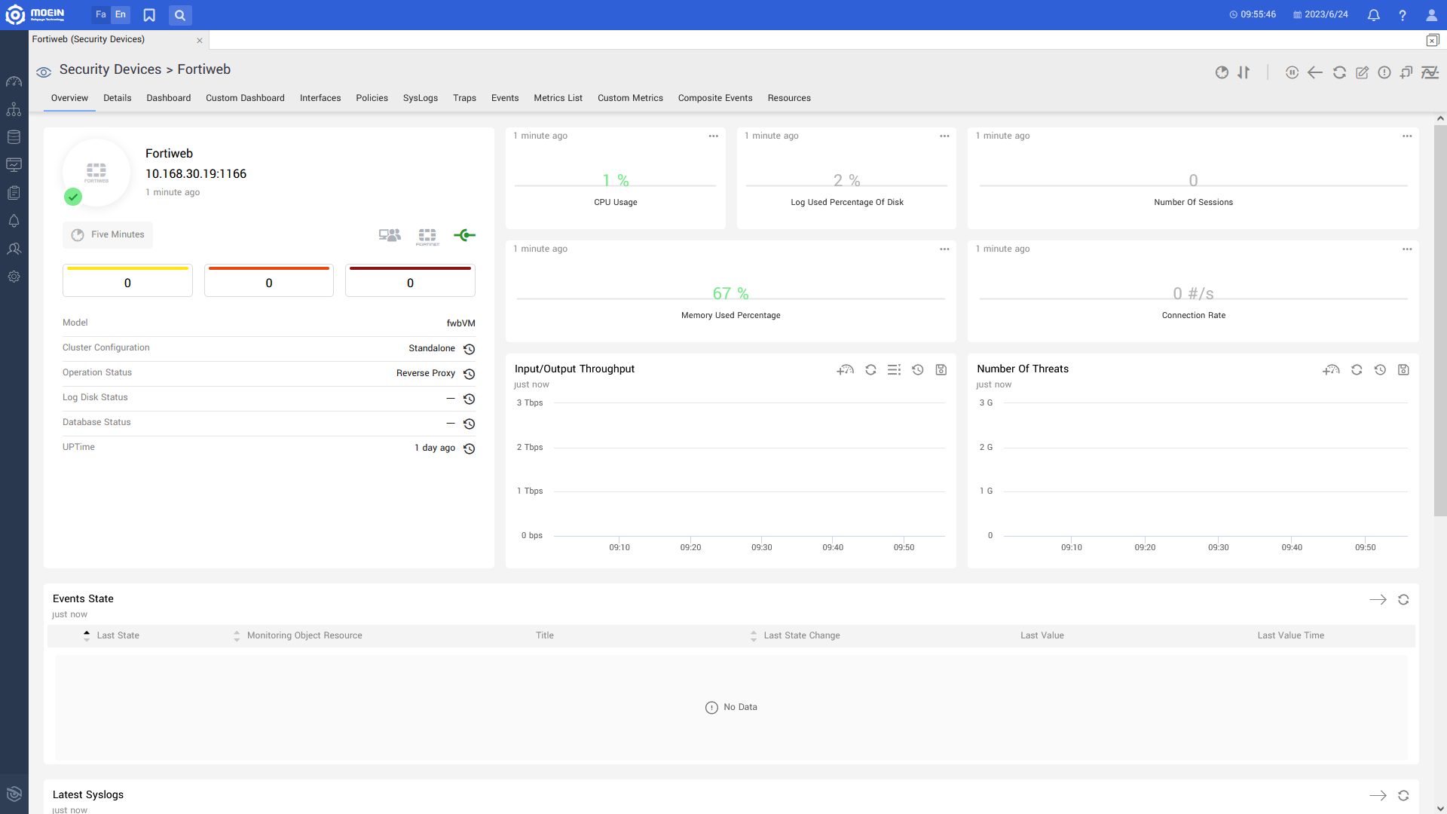Screen dimensions: 1447x814
Task: Open gauge add icon on Input/Output Throughput
Action: [x=845, y=370]
